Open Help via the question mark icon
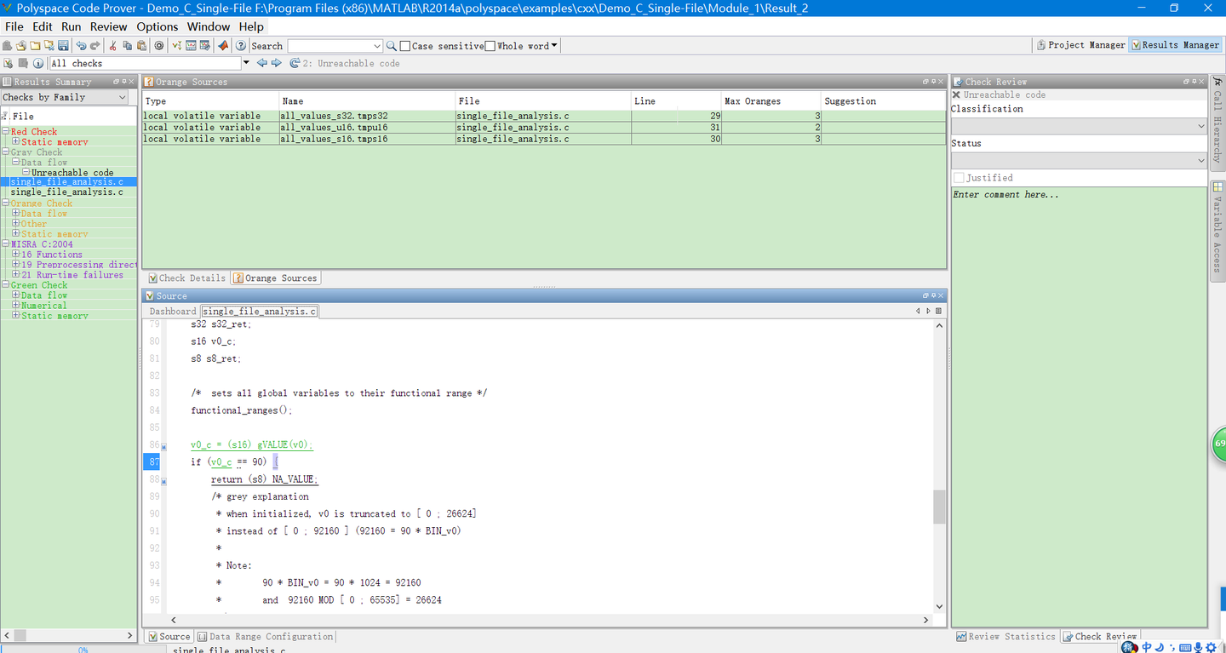Viewport: 1226px width, 653px height. (241, 46)
